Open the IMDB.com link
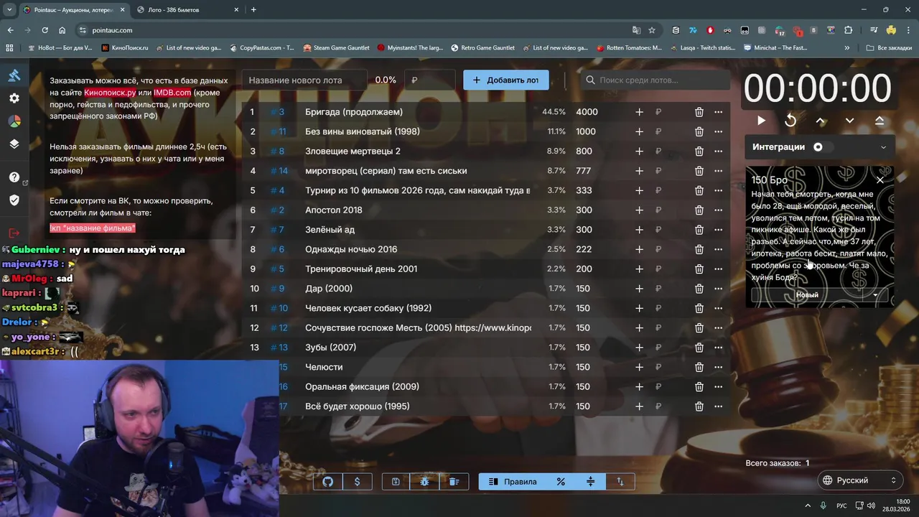The image size is (919, 517). (172, 93)
